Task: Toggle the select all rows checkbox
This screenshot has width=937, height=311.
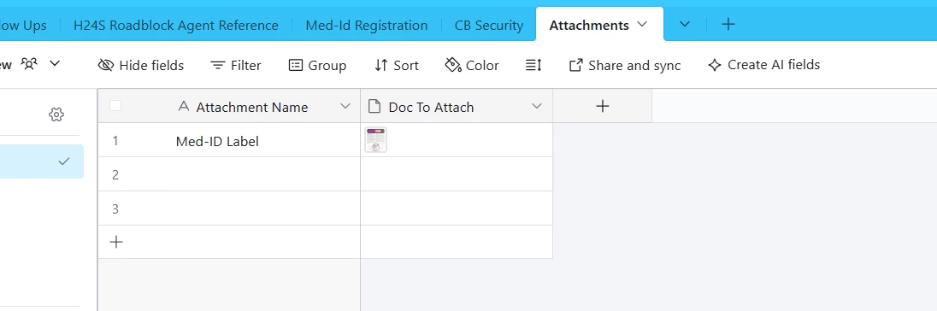Action: (x=115, y=106)
